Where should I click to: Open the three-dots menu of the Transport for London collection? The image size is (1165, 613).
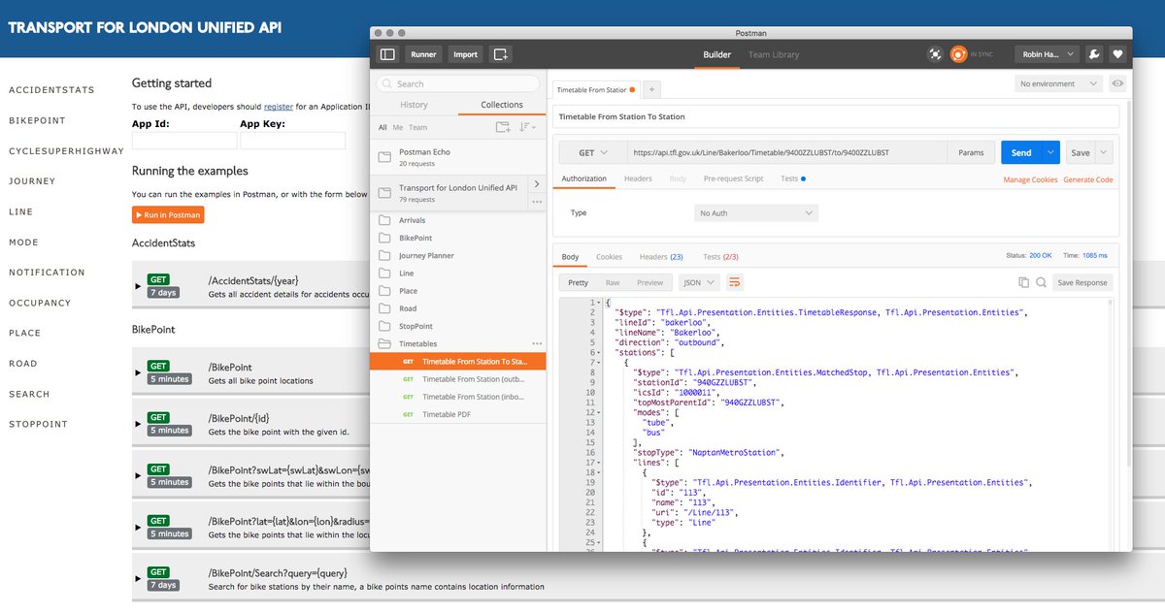click(536, 202)
